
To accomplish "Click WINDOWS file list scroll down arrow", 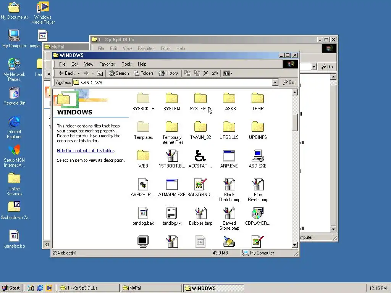I will (294, 245).
